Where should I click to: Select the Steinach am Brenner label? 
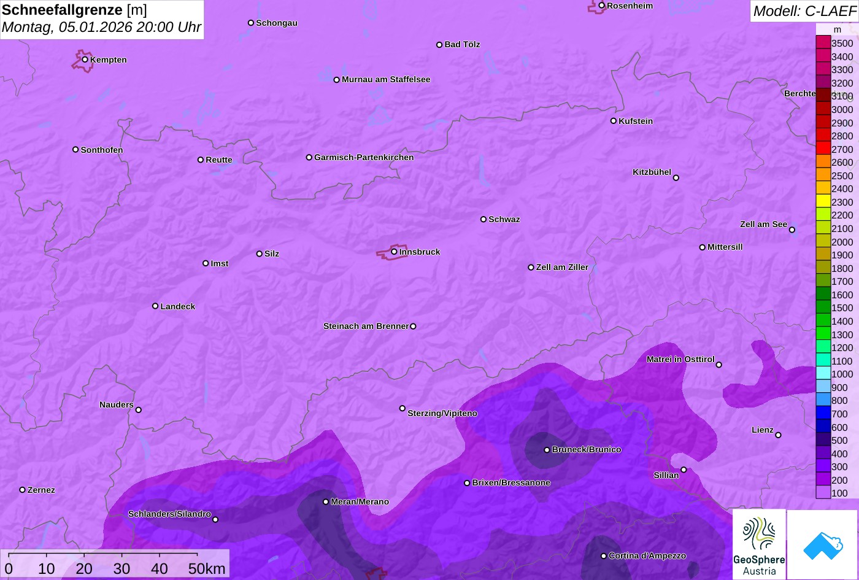pyautogui.click(x=366, y=326)
